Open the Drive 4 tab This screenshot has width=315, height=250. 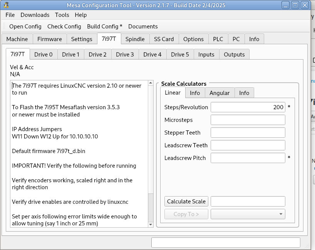click(x=152, y=54)
